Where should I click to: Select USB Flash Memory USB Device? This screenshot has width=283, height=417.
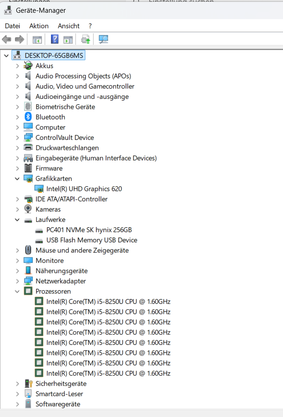[x=92, y=240]
